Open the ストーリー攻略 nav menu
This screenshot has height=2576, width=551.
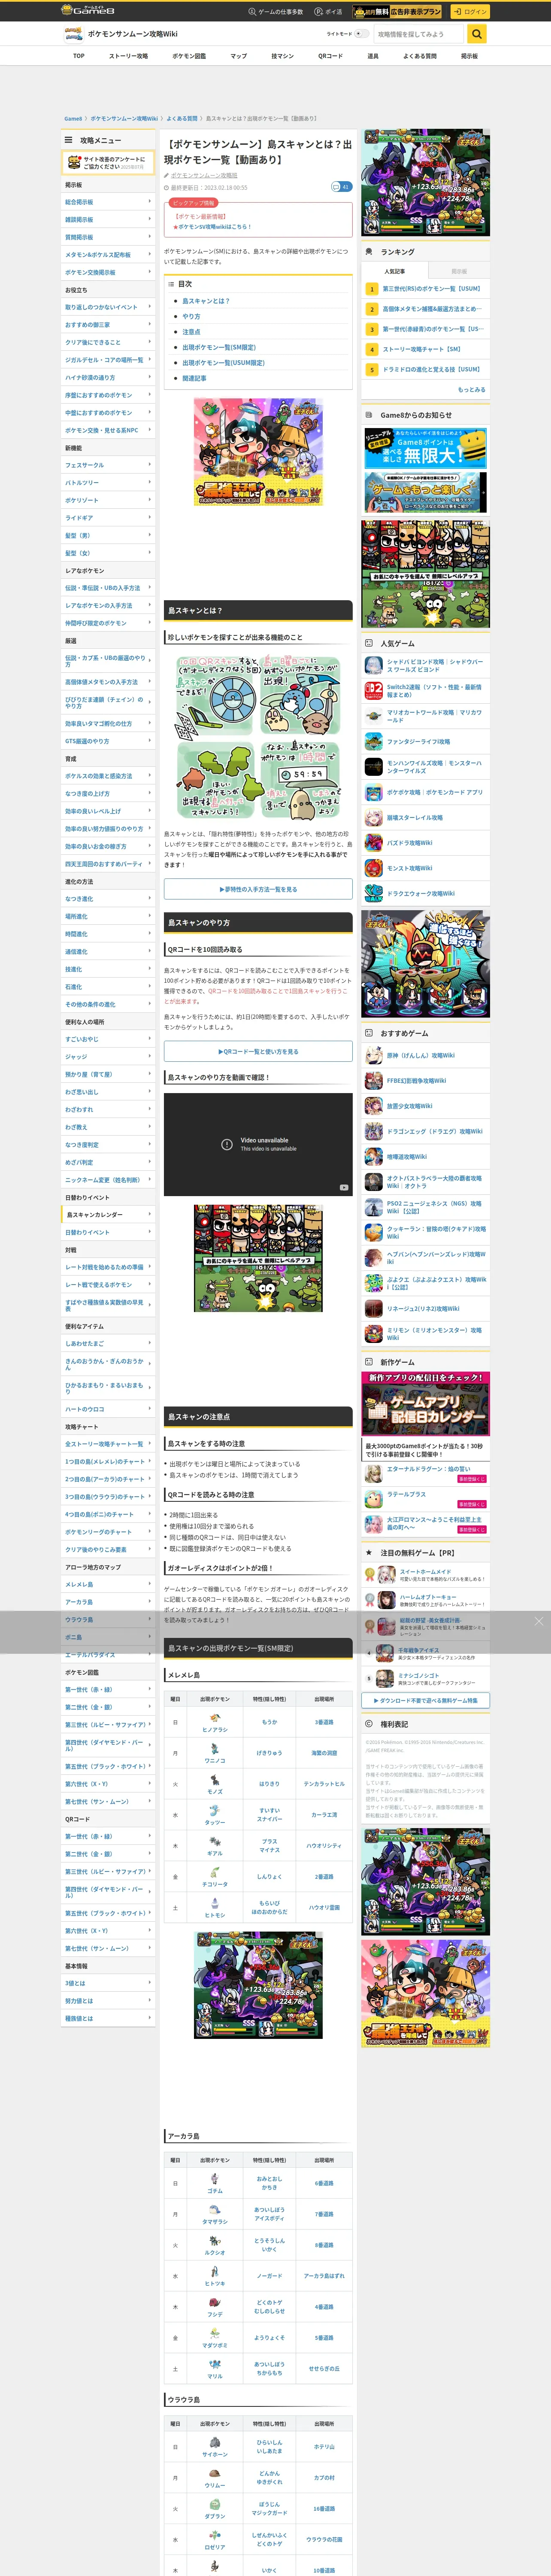(128, 56)
